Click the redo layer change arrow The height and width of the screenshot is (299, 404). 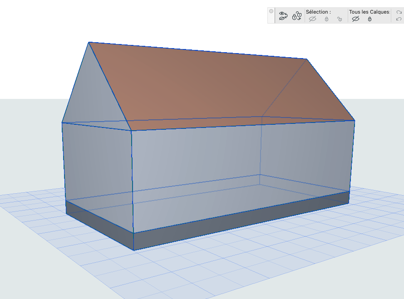[x=399, y=12]
